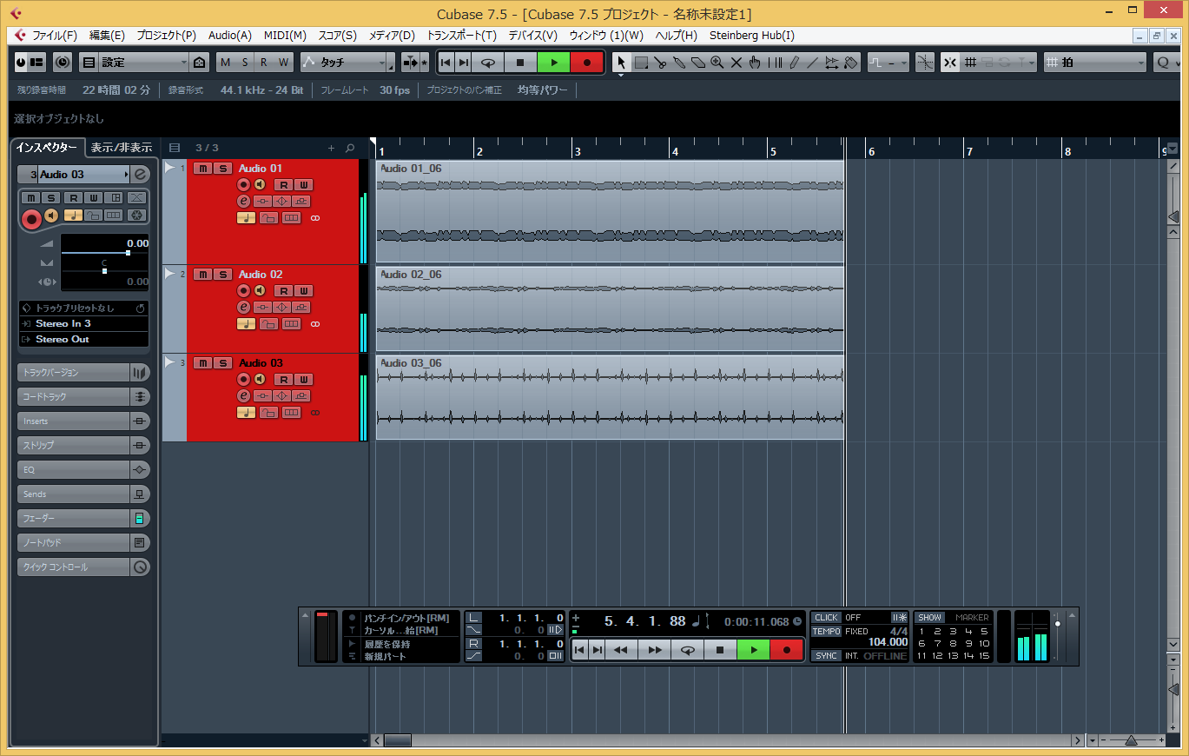Image resolution: width=1189 pixels, height=756 pixels.
Task: Open Audio 01 EQ settings icon
Action: pyautogui.click(x=281, y=202)
